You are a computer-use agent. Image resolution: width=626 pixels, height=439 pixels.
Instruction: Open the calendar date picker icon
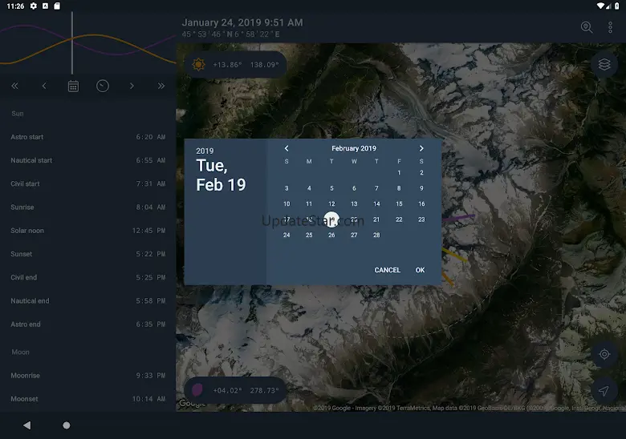(x=73, y=86)
